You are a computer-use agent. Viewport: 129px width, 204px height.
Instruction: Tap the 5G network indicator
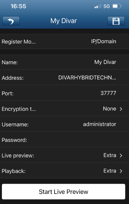[106, 6]
